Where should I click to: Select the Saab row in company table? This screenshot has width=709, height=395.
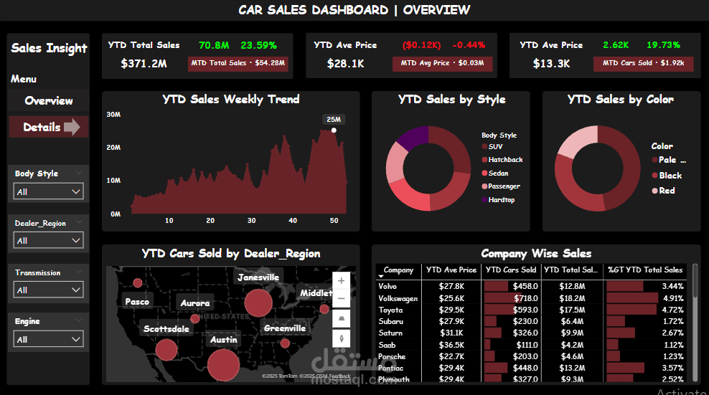(x=531, y=345)
